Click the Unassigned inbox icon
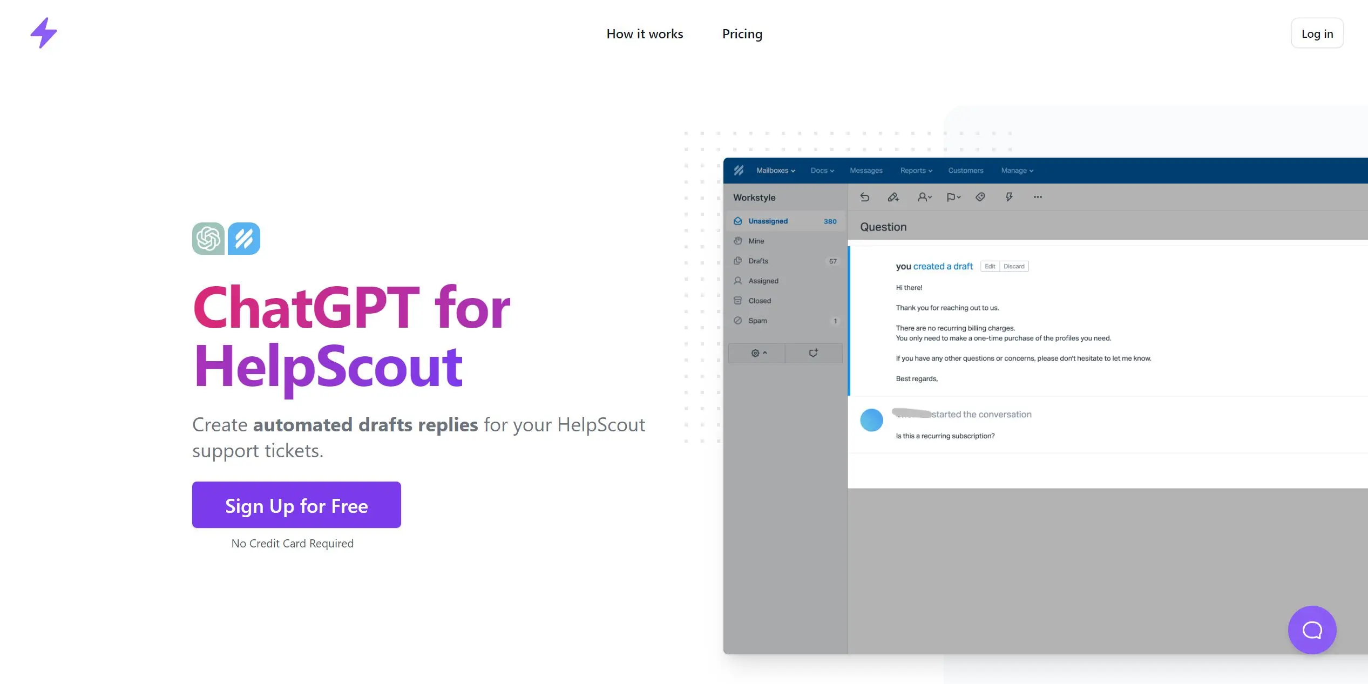The width and height of the screenshot is (1368, 684). tap(738, 221)
